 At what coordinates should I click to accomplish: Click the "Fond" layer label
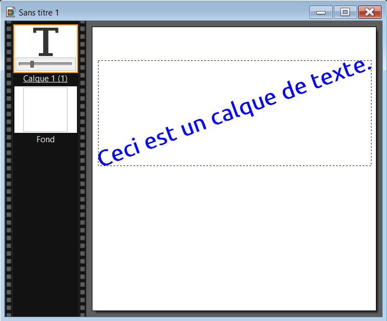pos(45,139)
